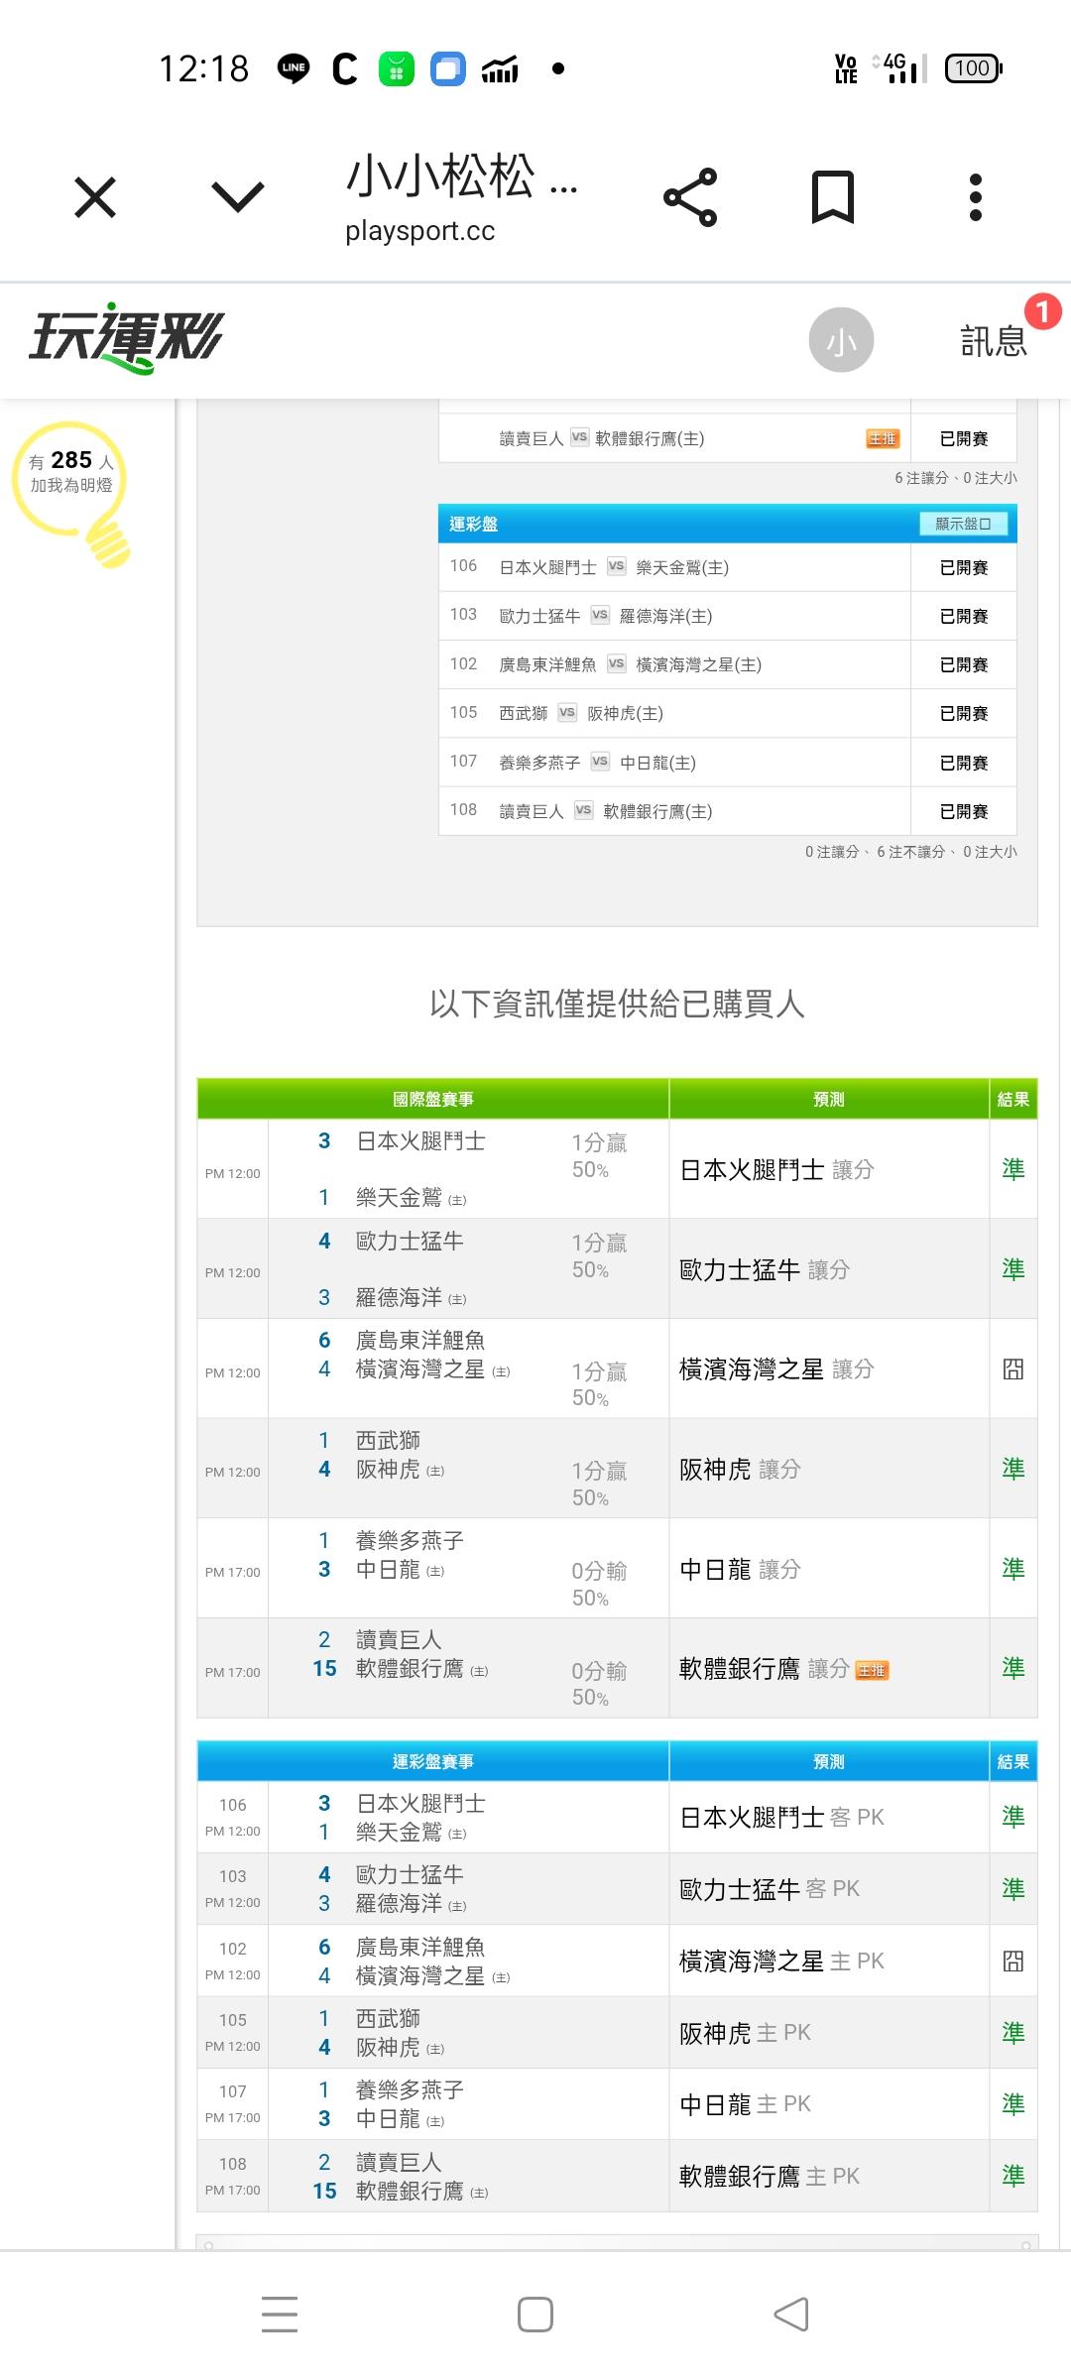The image size is (1071, 2380).
Task: Click 以下資訊僅提供給已購買人 notice
Action: coord(617,1005)
